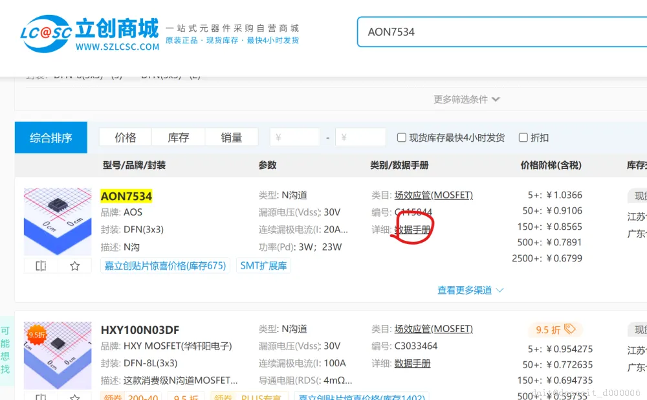Click the compare icon under HXY100N03DF image
This screenshot has height=400, width=647.
(40, 396)
